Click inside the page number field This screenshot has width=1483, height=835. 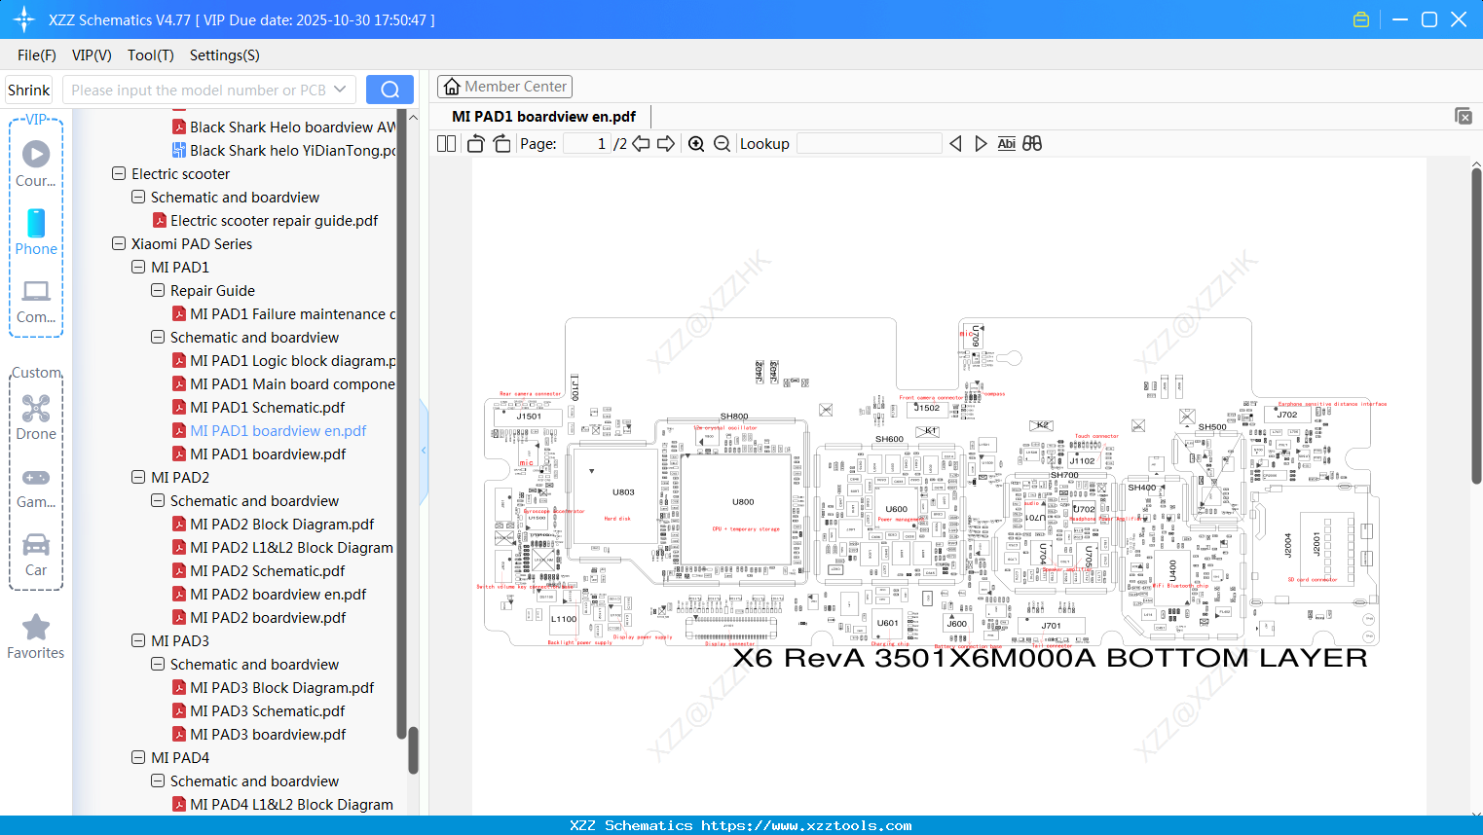click(589, 143)
